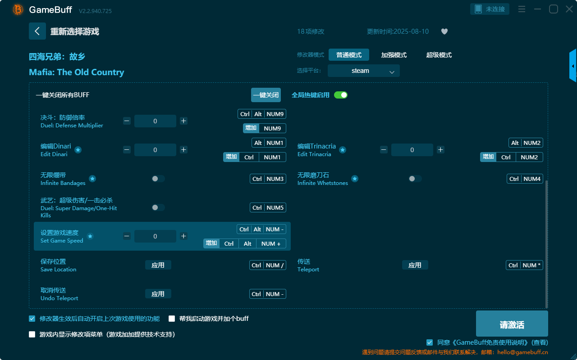Select 普通模式 tab
The height and width of the screenshot is (360, 577).
[x=349, y=55]
